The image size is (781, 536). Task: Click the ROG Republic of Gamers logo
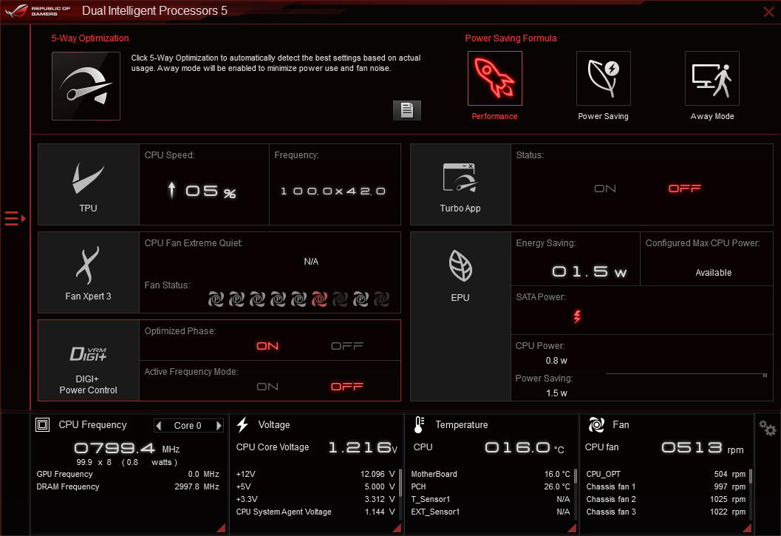tap(38, 10)
